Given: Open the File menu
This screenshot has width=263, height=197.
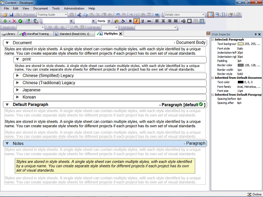Looking at the screenshot, I should [7, 8].
